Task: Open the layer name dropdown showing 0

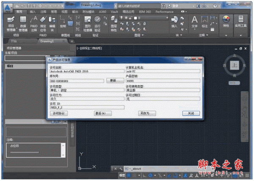Action: pos(144,18)
